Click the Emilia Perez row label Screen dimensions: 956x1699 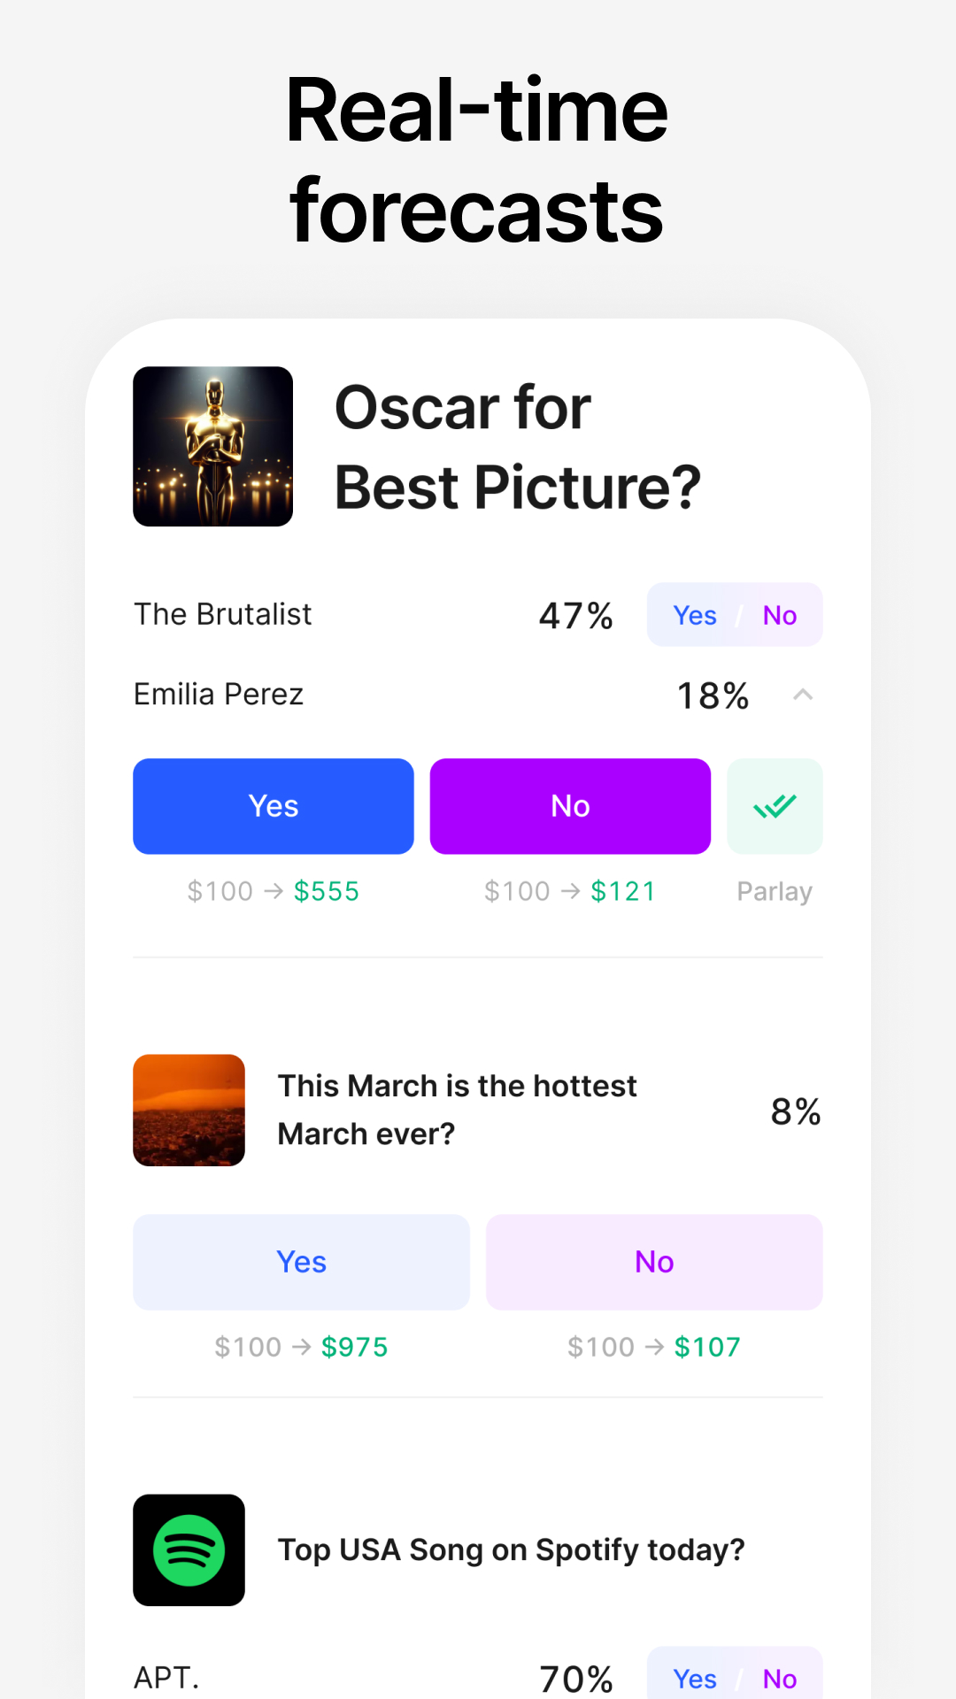tap(219, 695)
